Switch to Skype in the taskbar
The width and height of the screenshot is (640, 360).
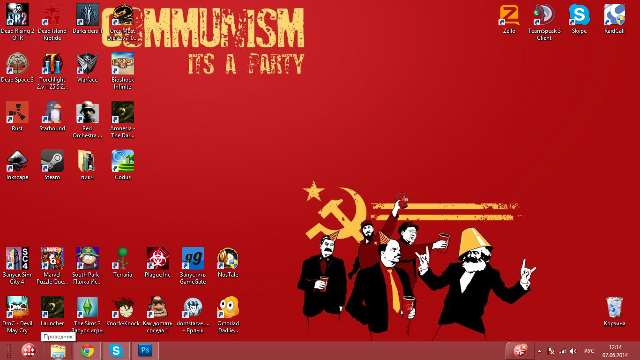click(x=116, y=351)
